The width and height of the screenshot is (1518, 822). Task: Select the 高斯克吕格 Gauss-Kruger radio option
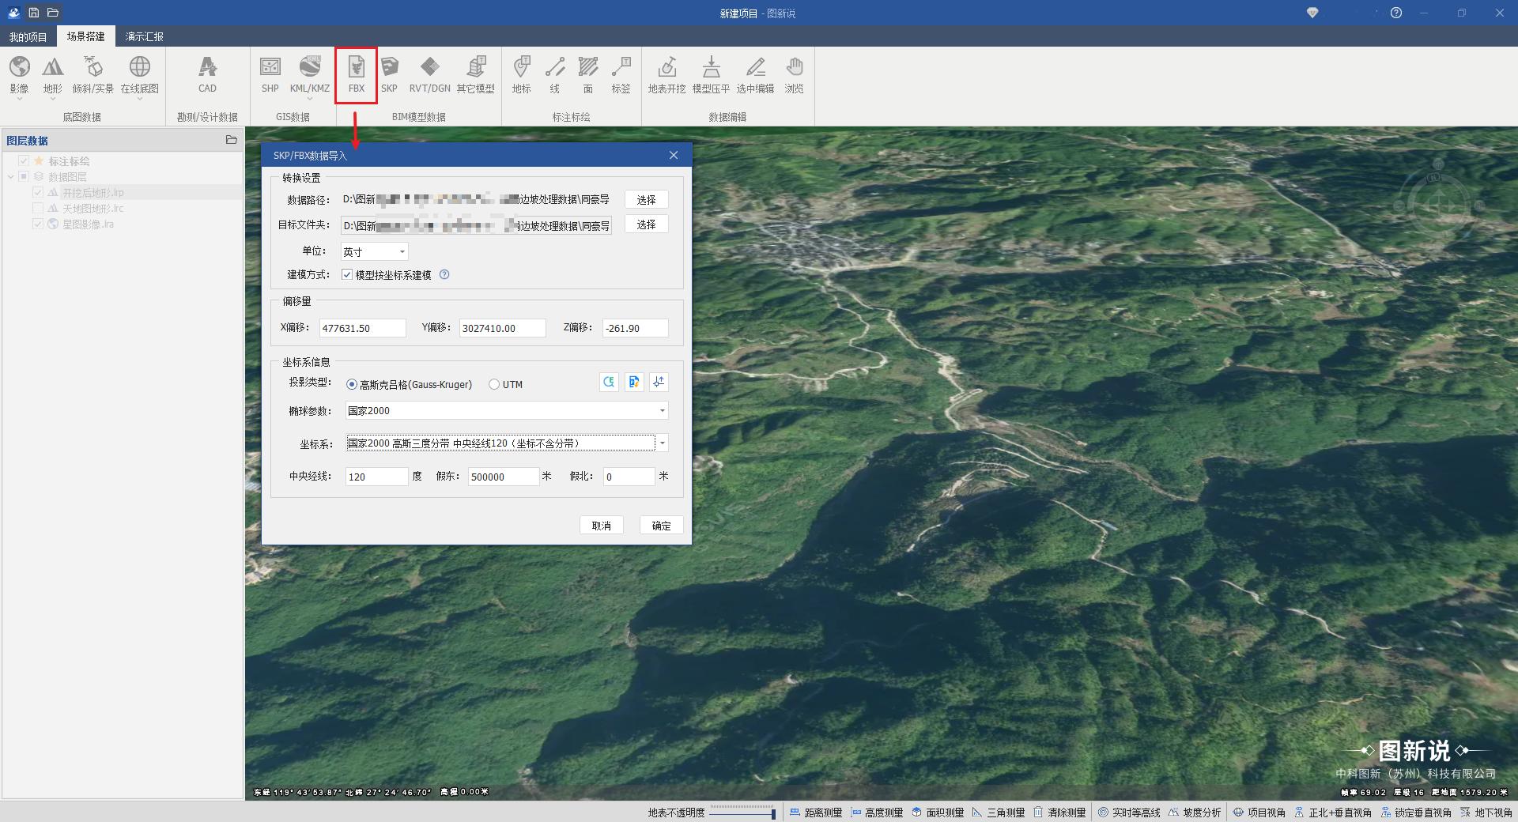pos(352,385)
